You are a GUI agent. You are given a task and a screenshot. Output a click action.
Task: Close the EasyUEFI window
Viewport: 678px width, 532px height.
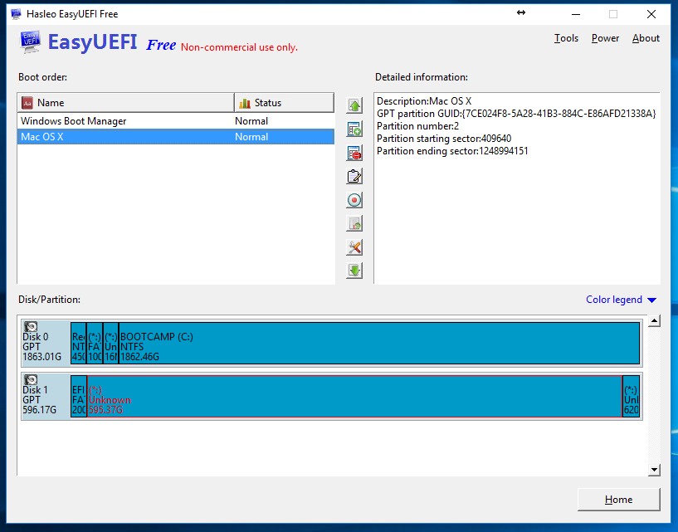click(651, 14)
